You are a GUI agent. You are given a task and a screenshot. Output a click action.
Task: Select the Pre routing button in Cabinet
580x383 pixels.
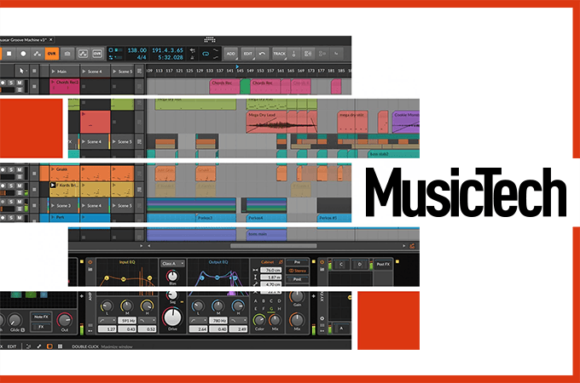tap(297, 262)
